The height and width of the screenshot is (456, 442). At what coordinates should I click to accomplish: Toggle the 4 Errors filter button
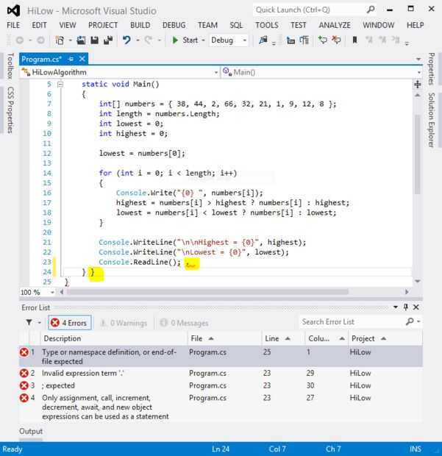tap(70, 323)
